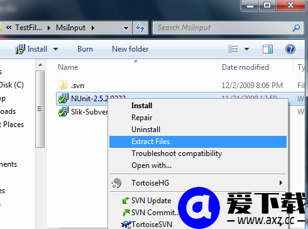Image resolution: width=308 pixels, height=229 pixels.
Task: Choose Install from the context menu
Action: click(198, 106)
